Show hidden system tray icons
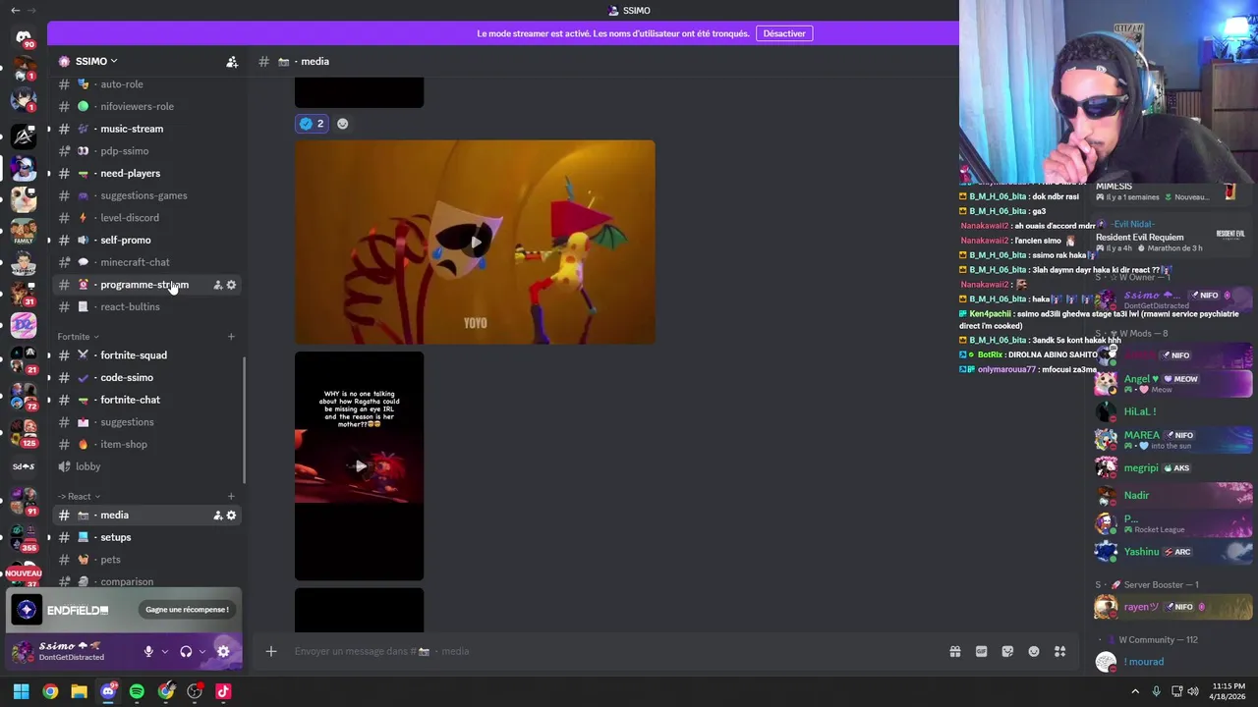1258x707 pixels. point(1135,691)
